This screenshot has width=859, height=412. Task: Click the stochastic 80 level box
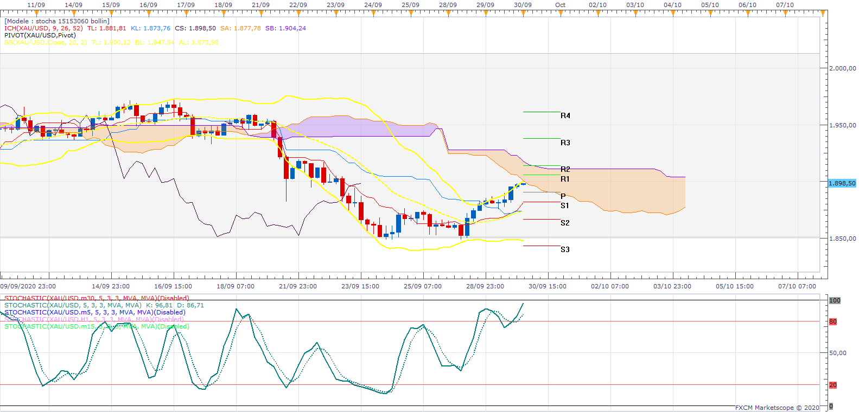[x=833, y=321]
